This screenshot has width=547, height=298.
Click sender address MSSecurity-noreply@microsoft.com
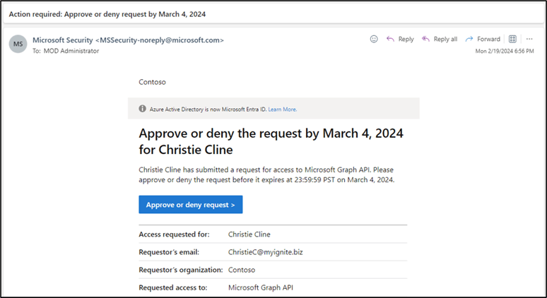pos(160,40)
